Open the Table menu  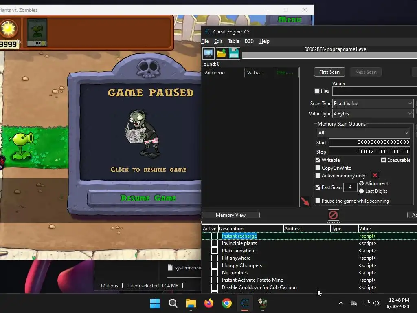click(233, 41)
